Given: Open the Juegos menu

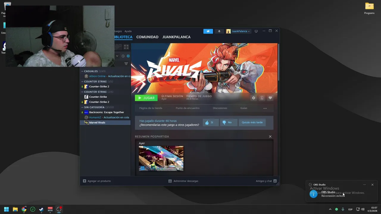Looking at the screenshot, I should click(118, 31).
